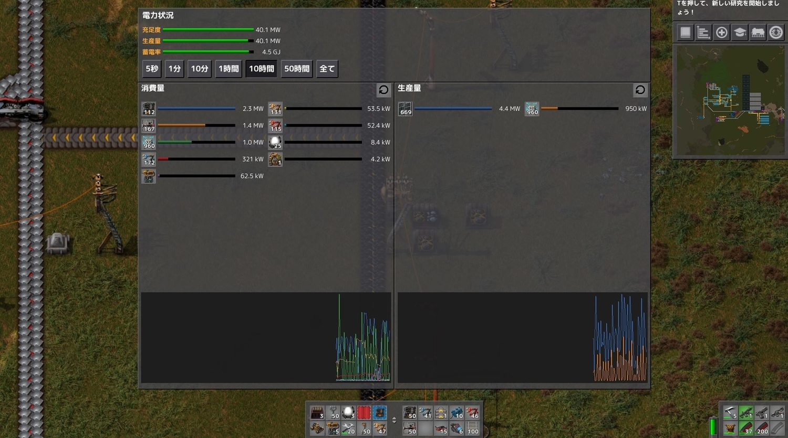Click the minimap
Image resolution: width=788 pixels, height=438 pixels.
(730, 100)
